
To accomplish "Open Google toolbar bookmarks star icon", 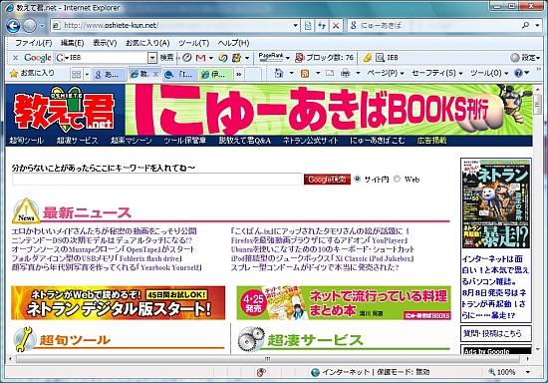I will tap(236, 58).
